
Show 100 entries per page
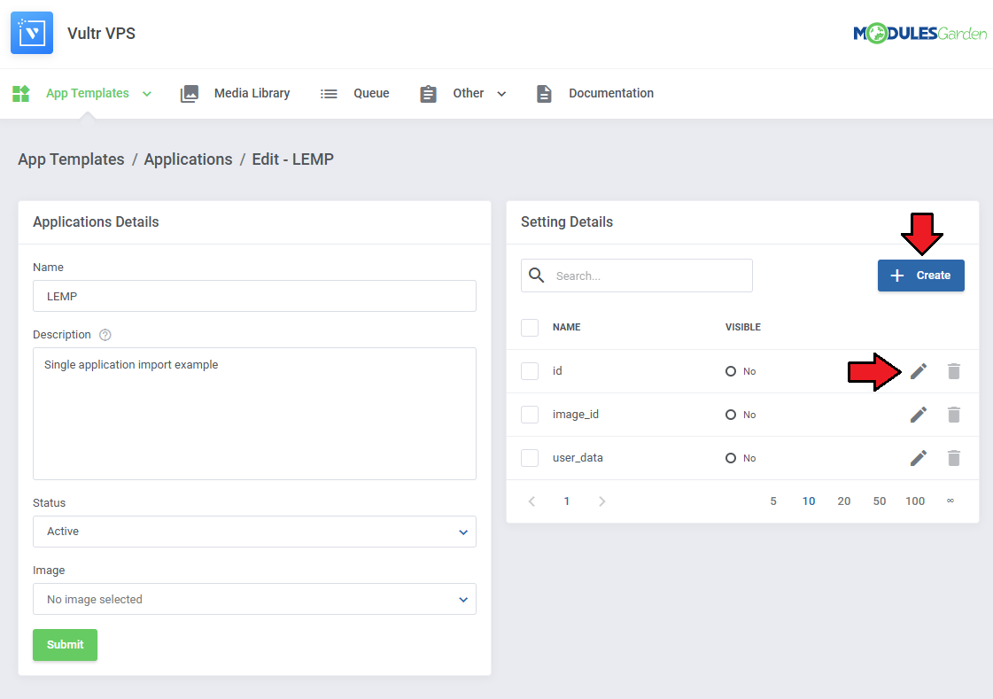[915, 501]
